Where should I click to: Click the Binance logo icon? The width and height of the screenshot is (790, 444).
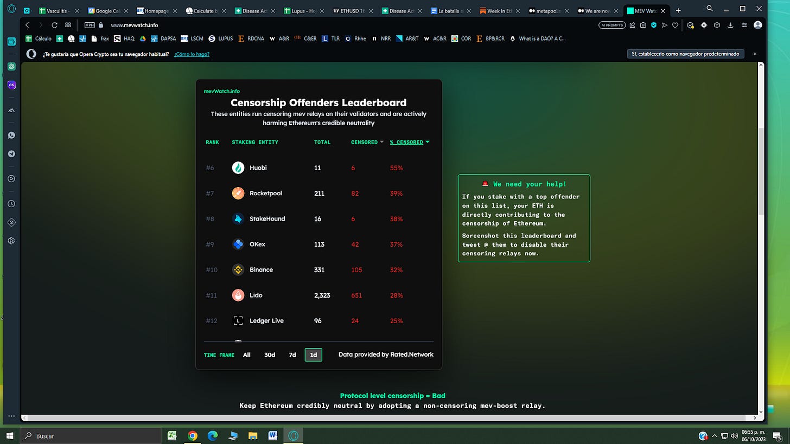[238, 269]
